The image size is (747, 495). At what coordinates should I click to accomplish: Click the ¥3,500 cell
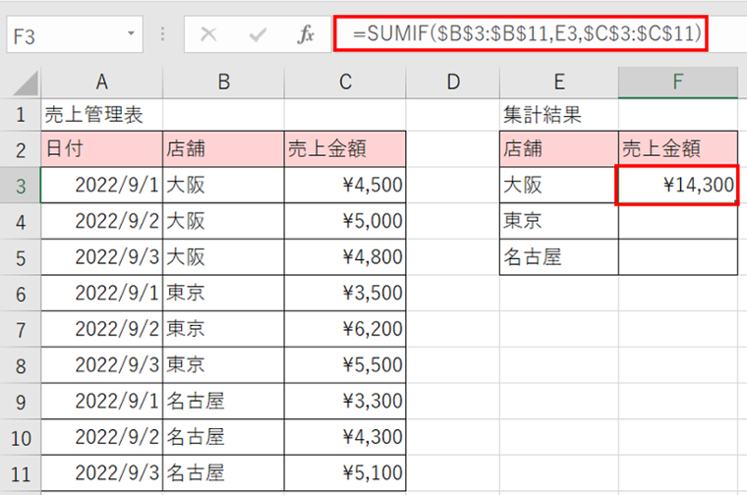[345, 294]
